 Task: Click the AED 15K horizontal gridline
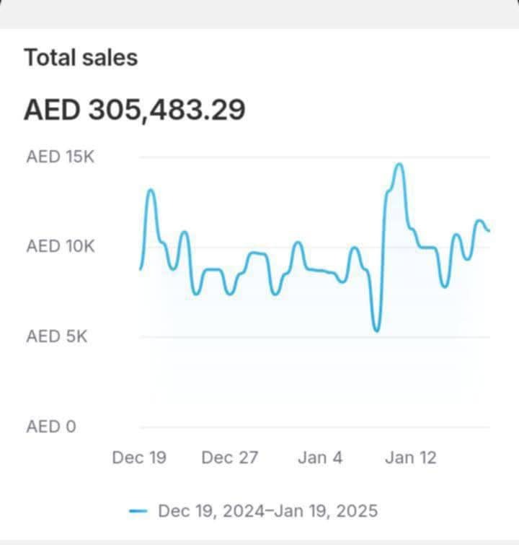(x=314, y=157)
